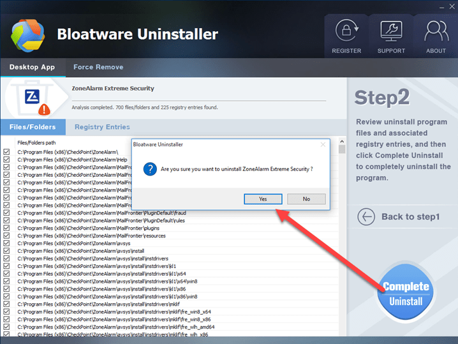Click the REGISTER label
The image size is (458, 344).
coord(346,51)
